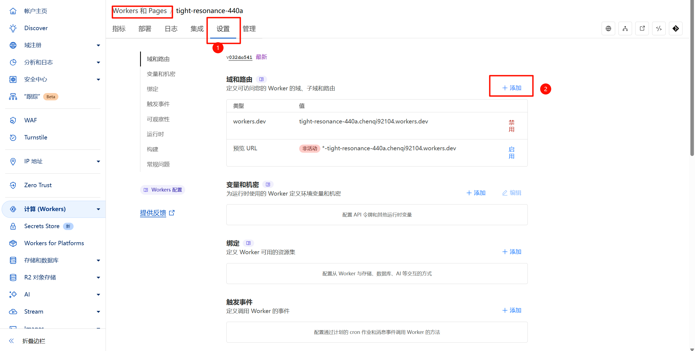Expand the IP 地址 sidebar arrow
Screen dimensions: 695x351
click(x=98, y=161)
